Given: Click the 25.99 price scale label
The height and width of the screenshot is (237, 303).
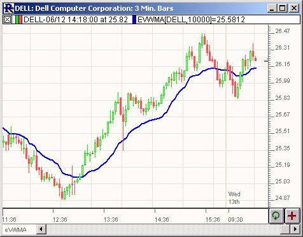Looking at the screenshot, I should click(283, 81).
